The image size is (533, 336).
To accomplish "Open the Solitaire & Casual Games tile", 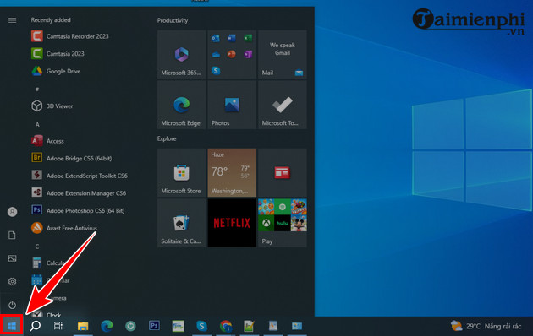I will 182,223.
